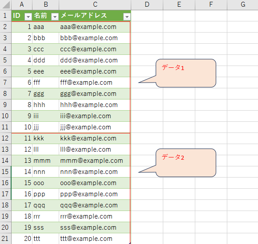
Task: Select column D header
Action: [x=147, y=4]
